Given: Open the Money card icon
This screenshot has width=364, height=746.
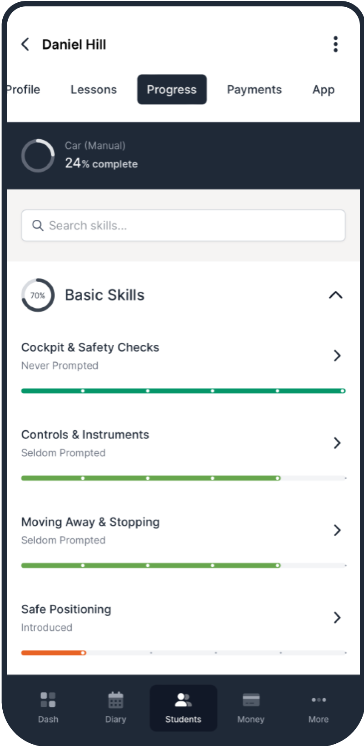Looking at the screenshot, I should [x=251, y=700].
